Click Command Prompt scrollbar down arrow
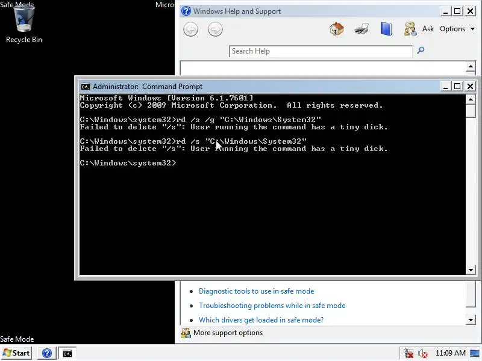The image size is (482, 361). (x=471, y=270)
